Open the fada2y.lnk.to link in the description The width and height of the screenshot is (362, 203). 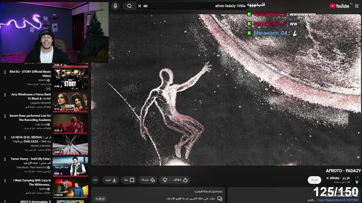tap(337, 200)
